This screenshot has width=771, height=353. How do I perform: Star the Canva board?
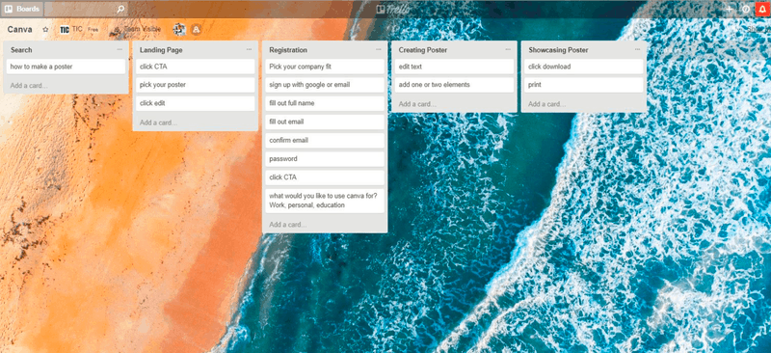[x=45, y=30]
